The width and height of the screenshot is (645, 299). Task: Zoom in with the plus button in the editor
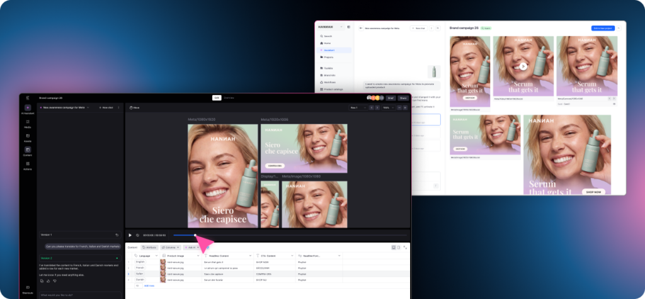click(x=405, y=108)
